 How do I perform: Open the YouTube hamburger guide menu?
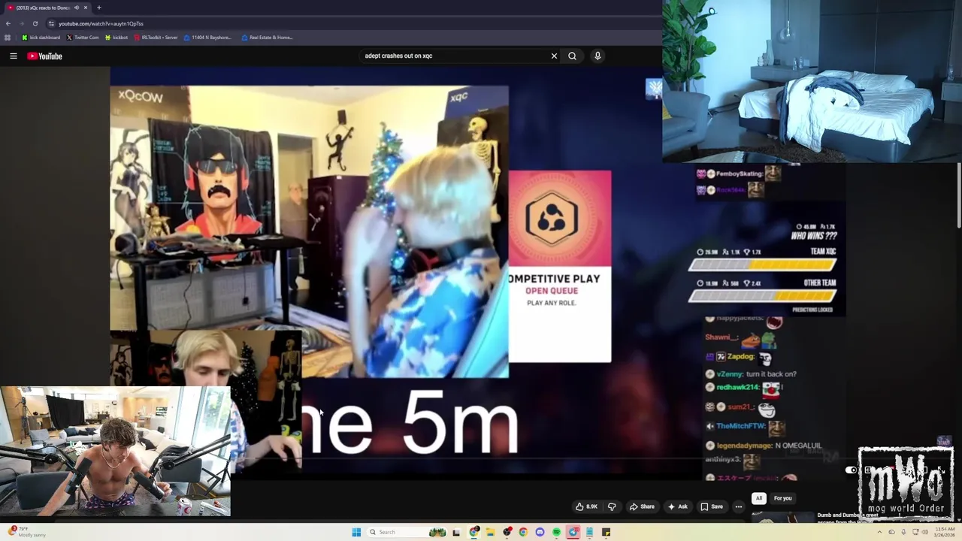pyautogui.click(x=14, y=56)
